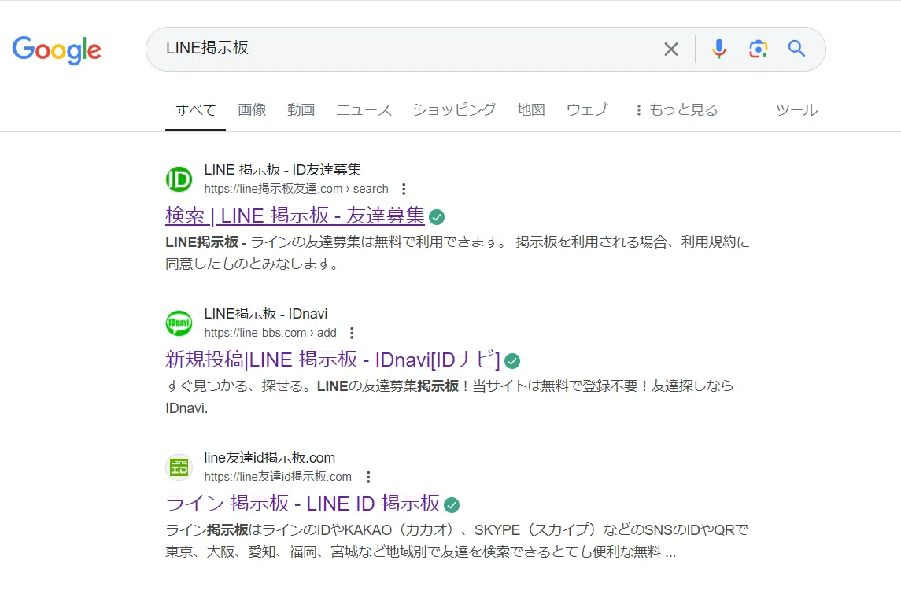Click the URL https://line-bbs.com › add
Screen dimensions: 901x594
(x=270, y=333)
